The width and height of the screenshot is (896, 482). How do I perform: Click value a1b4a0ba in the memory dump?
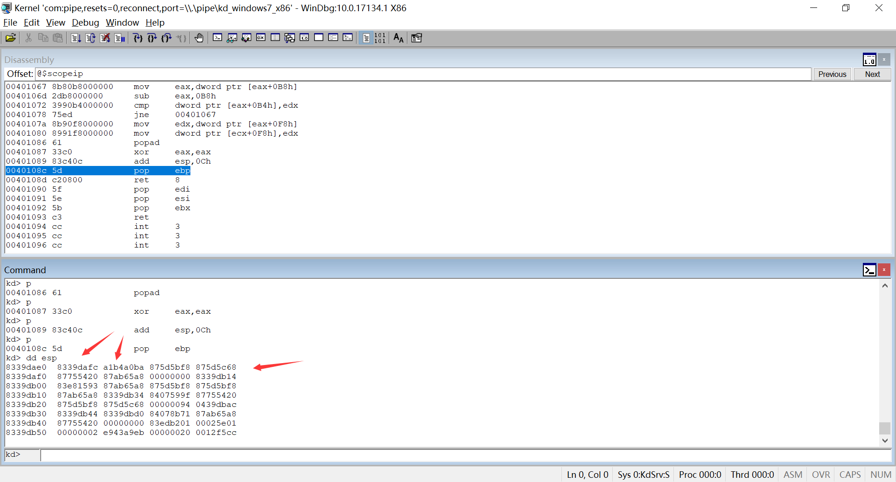coord(124,367)
